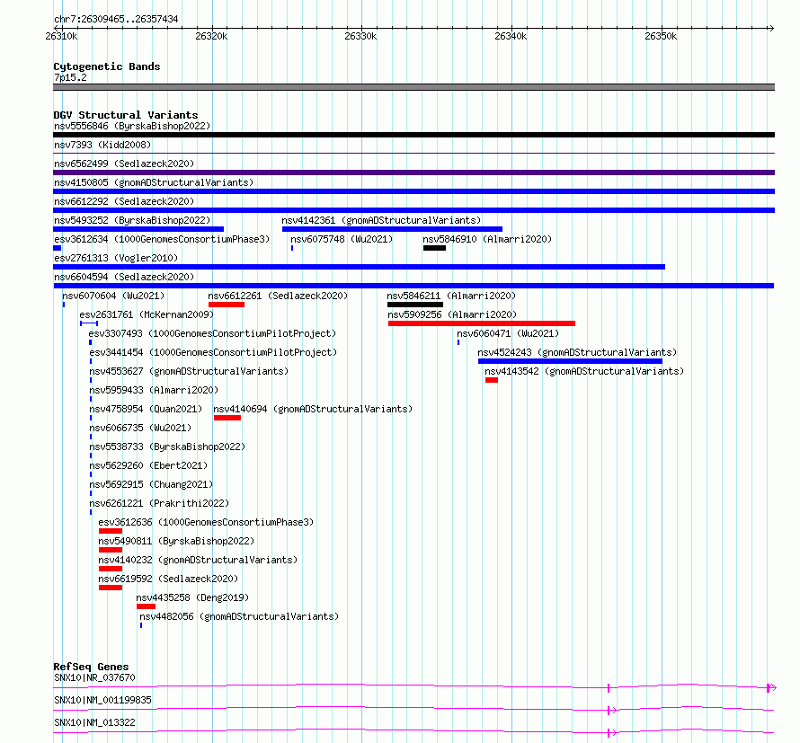Open the nsv5692915 (Chuang2021) label
The height and width of the screenshot is (743, 800).
151,484
